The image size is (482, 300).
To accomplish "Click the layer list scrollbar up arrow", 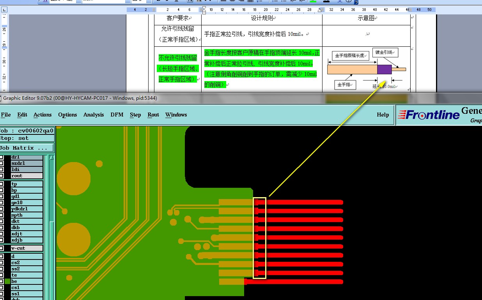I will tap(51, 158).
